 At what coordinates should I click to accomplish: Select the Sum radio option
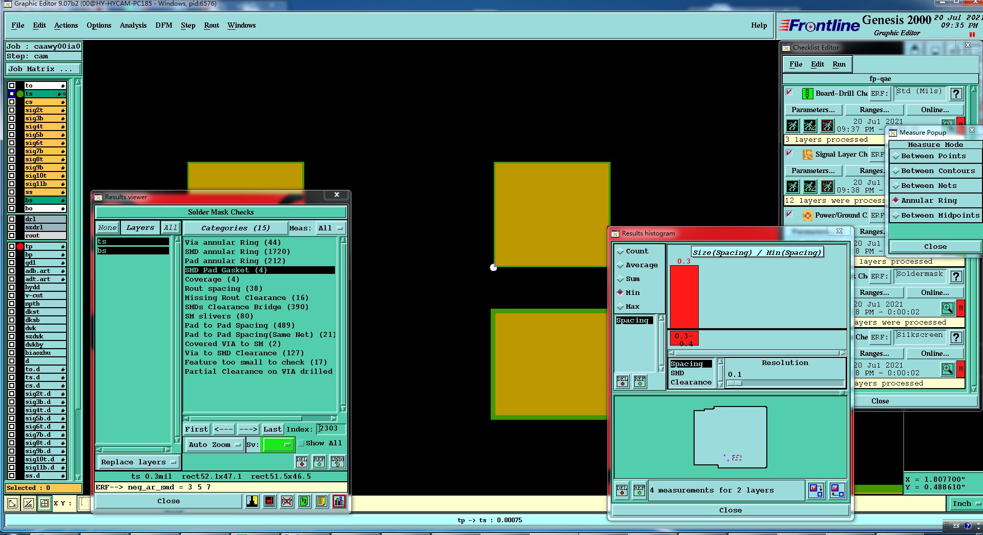point(628,279)
